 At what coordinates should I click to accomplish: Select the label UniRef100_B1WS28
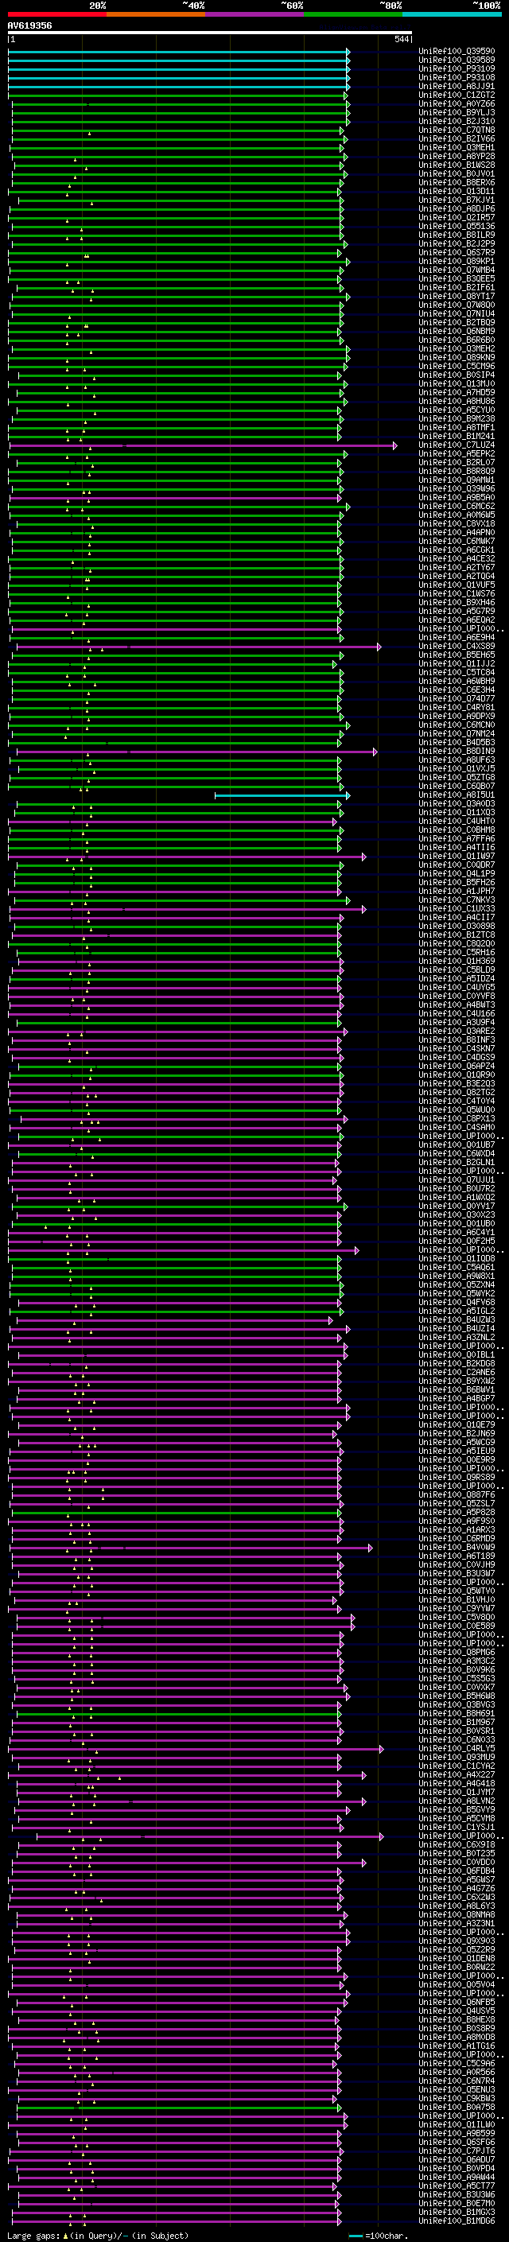[x=457, y=165]
